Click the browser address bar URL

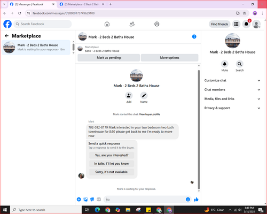coord(64,13)
